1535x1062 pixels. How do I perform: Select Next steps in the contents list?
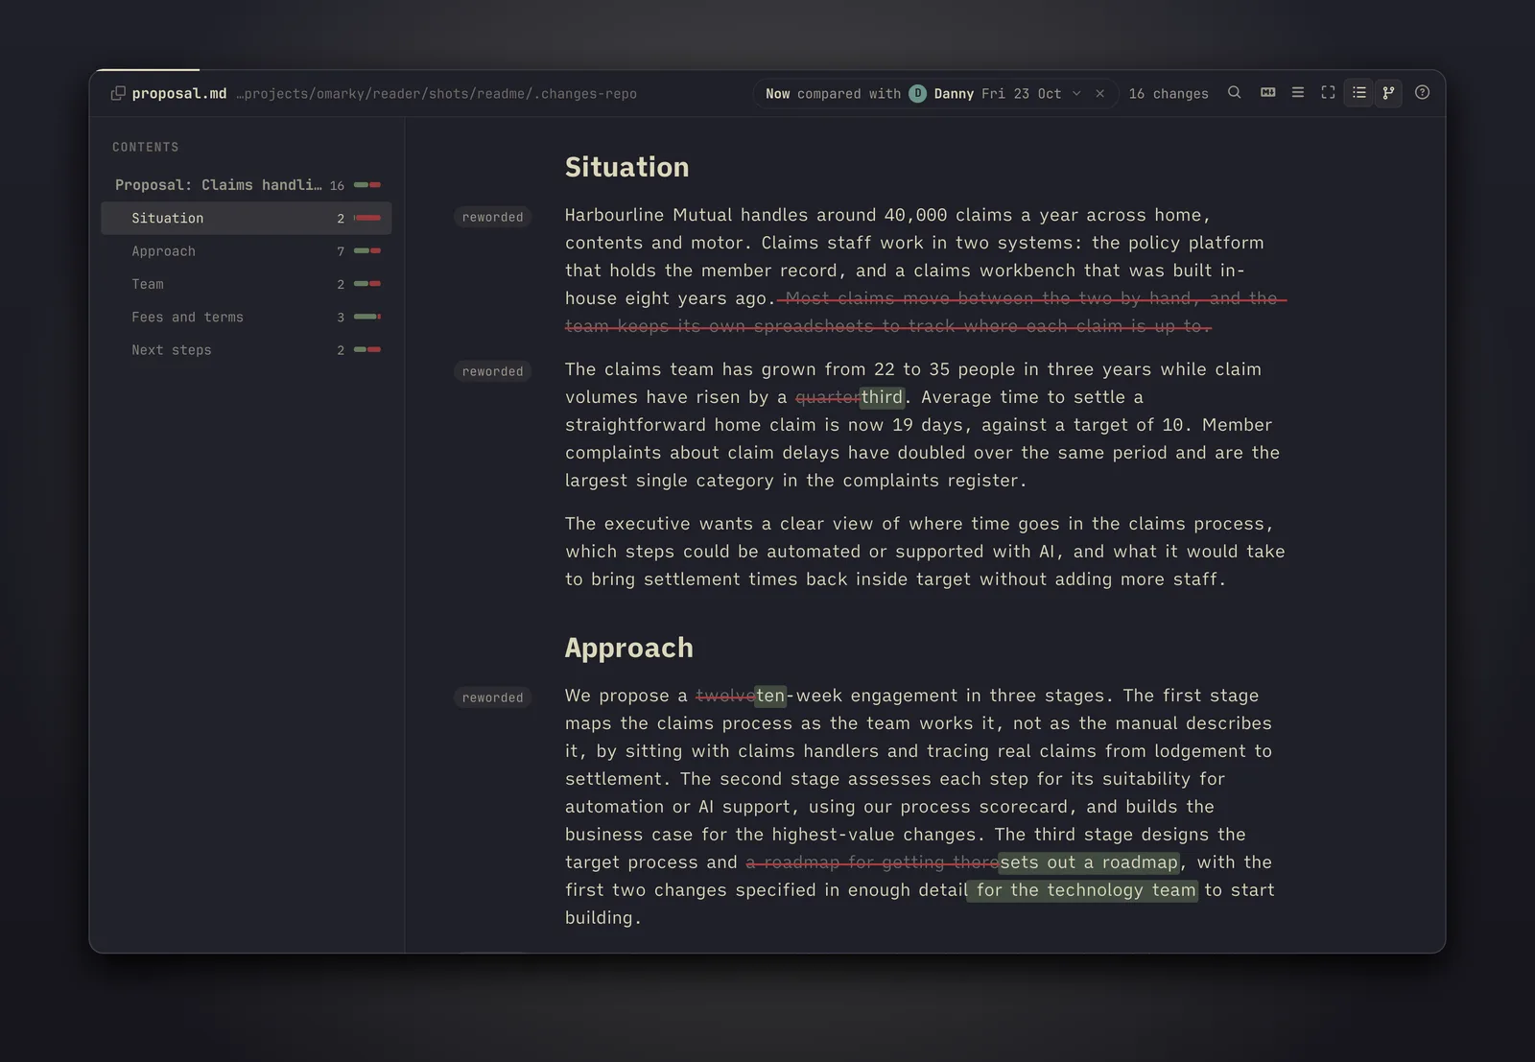pyautogui.click(x=247, y=350)
